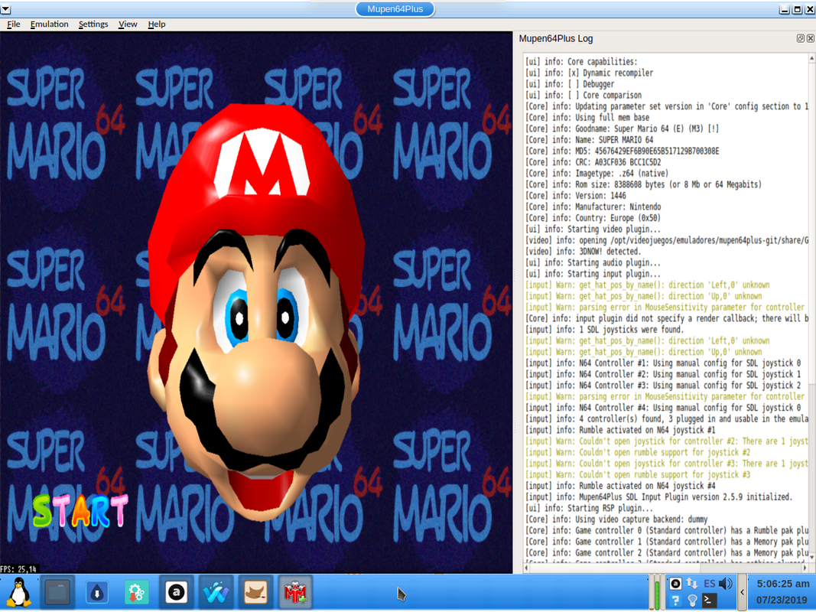
Task: Click the MD5 hash log line
Action: (622, 151)
